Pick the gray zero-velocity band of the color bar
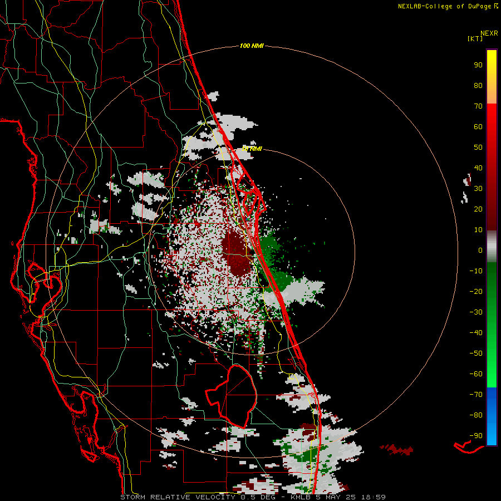Screen dimensions: 501x501 coord(492,247)
